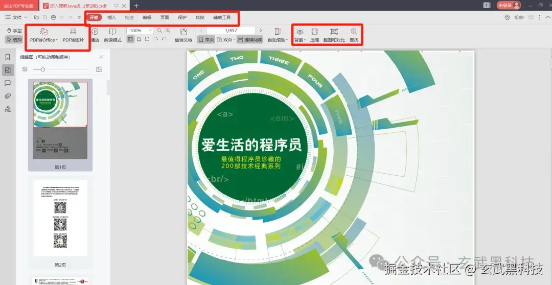Switch to 辅助工具 ribbon tab

point(222,17)
